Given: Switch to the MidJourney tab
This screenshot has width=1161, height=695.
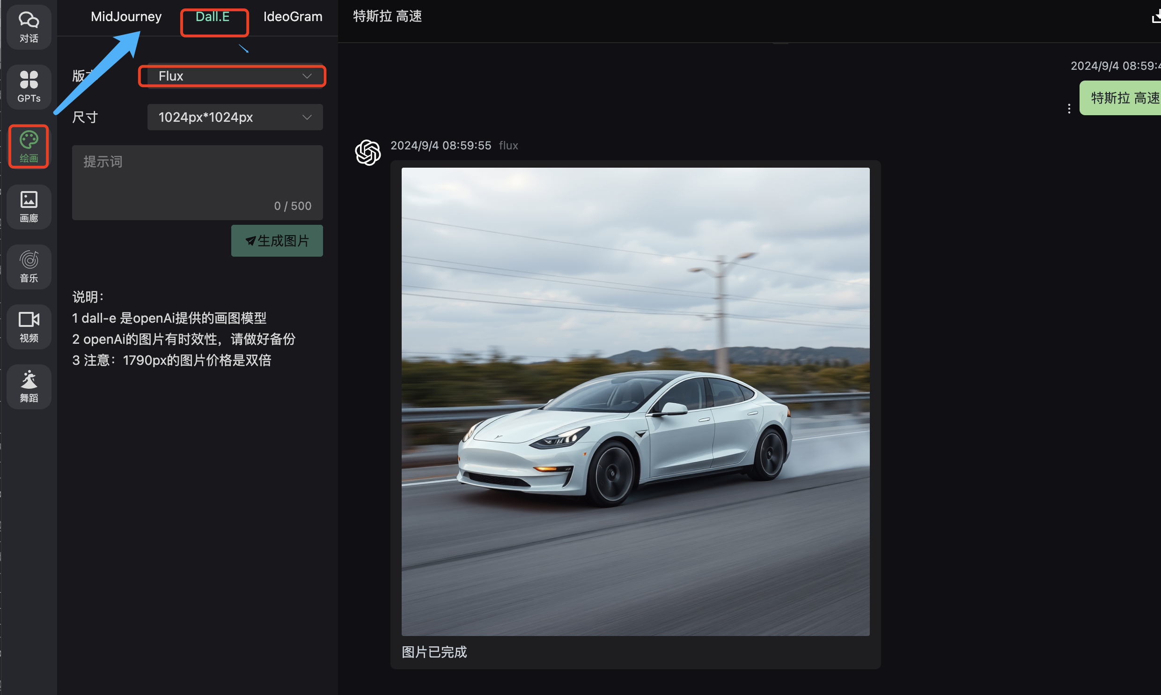Looking at the screenshot, I should 126,17.
